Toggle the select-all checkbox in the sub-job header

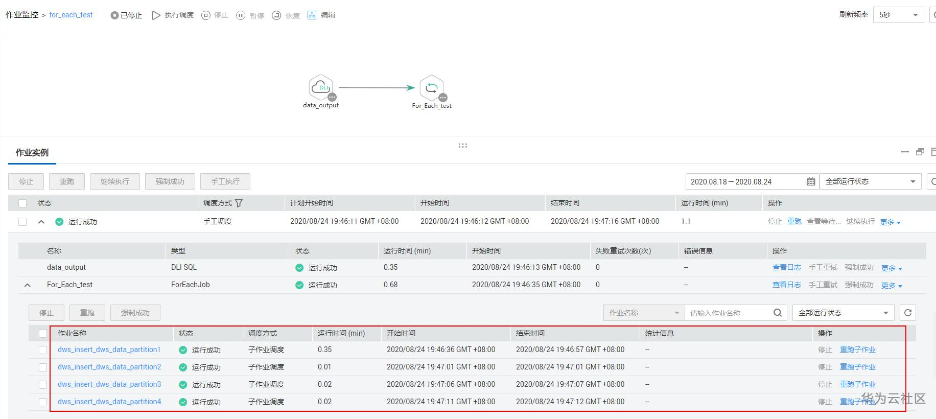43,333
